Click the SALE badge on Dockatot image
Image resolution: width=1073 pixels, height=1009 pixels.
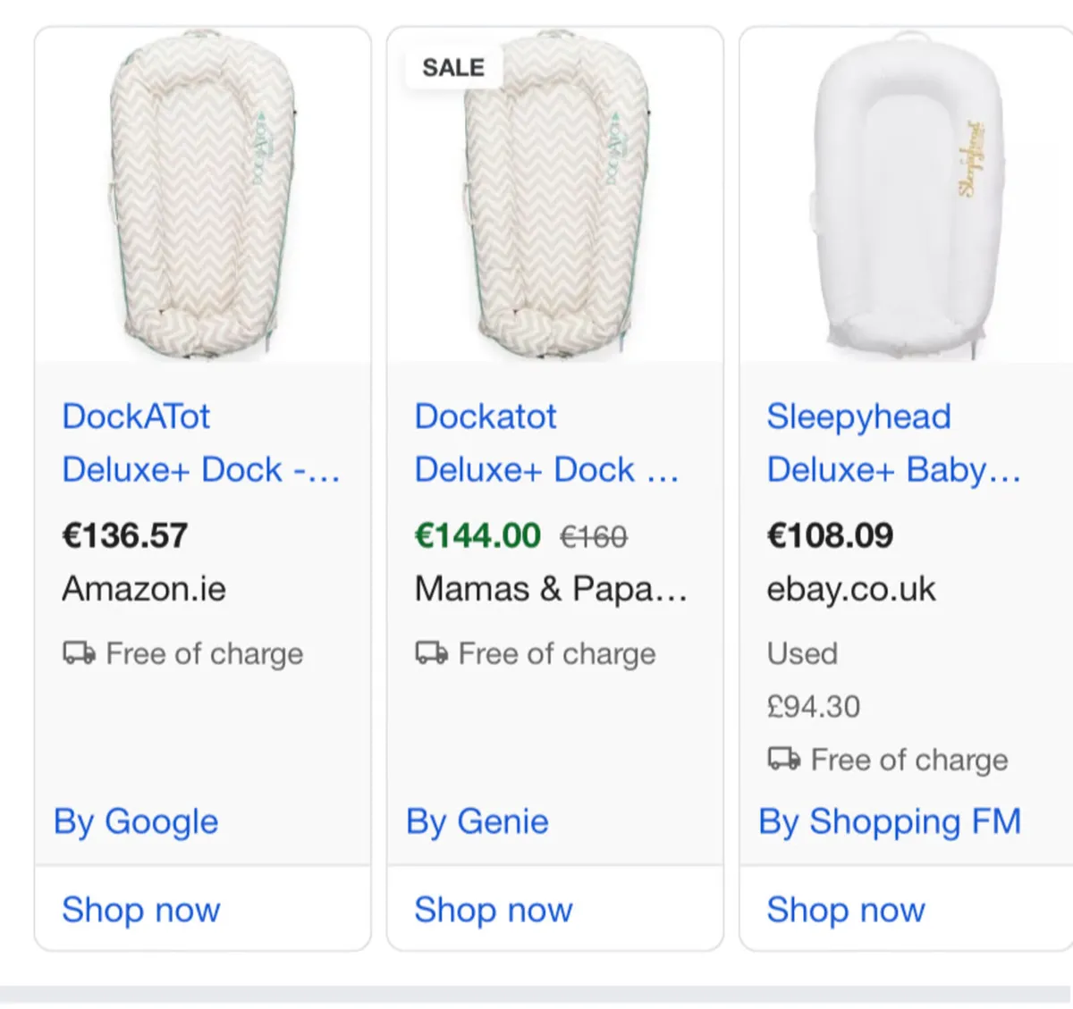pyautogui.click(x=453, y=68)
